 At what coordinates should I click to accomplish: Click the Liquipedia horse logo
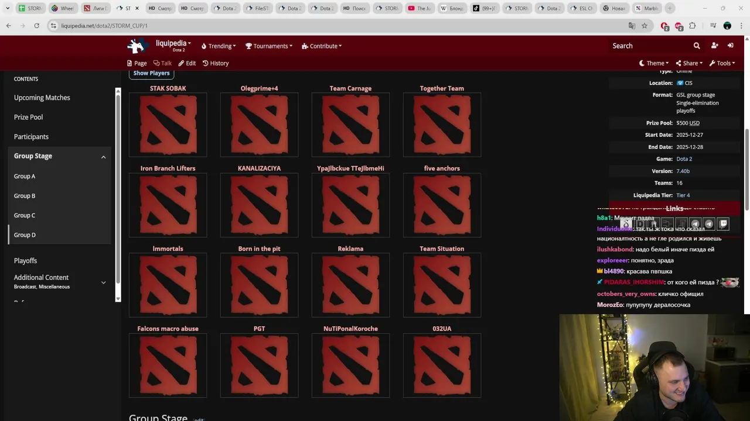pos(137,46)
